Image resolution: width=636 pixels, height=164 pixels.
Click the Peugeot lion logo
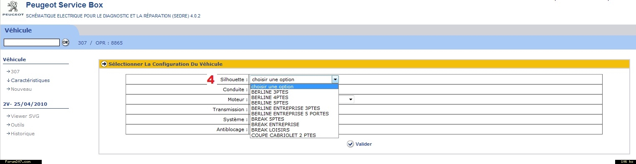pos(13,8)
